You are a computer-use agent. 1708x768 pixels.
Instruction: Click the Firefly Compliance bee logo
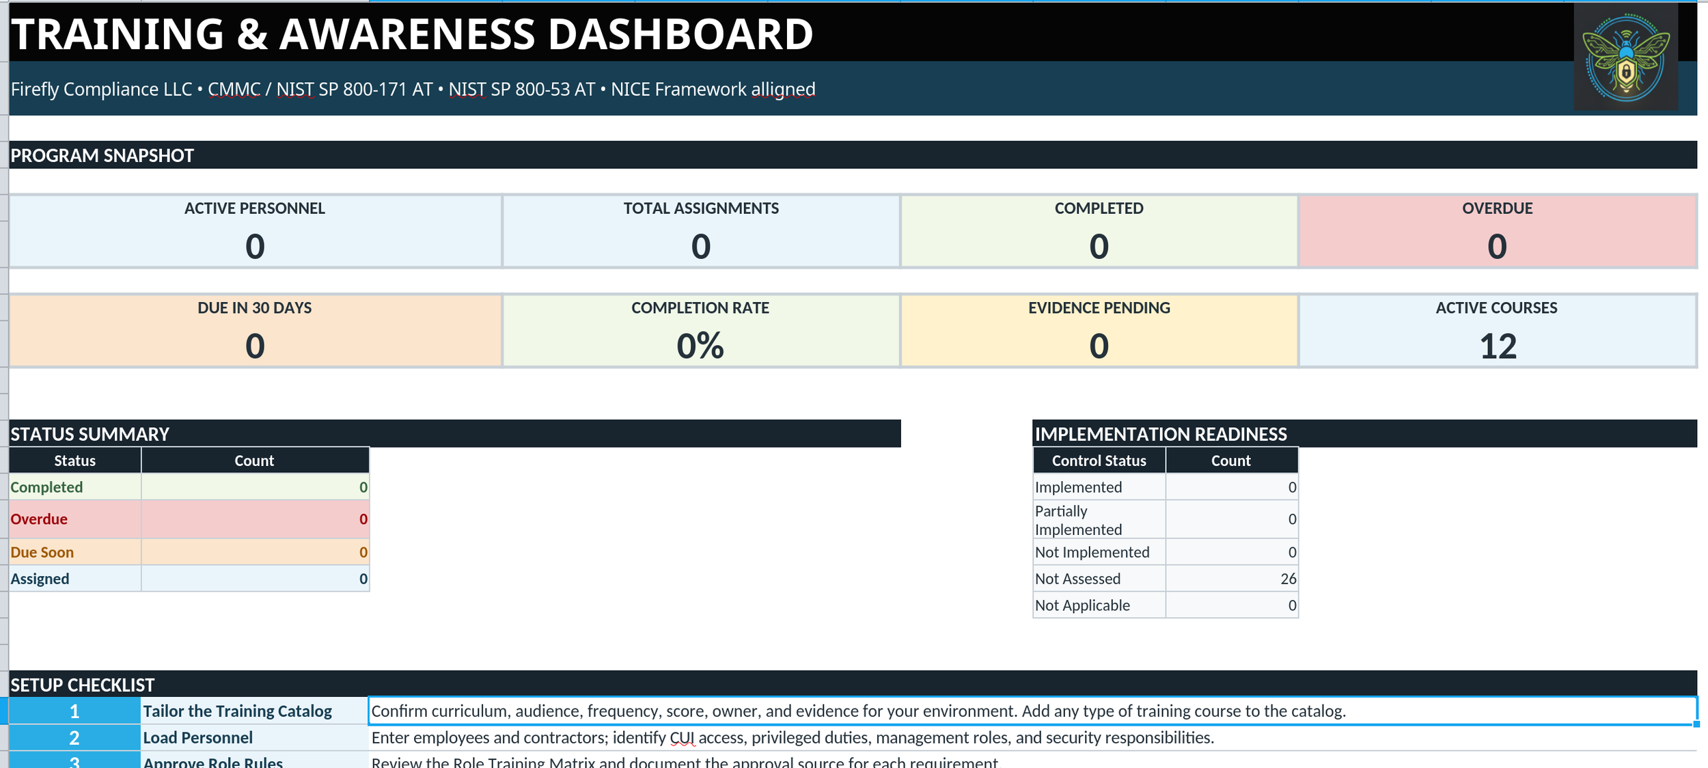click(x=1625, y=56)
